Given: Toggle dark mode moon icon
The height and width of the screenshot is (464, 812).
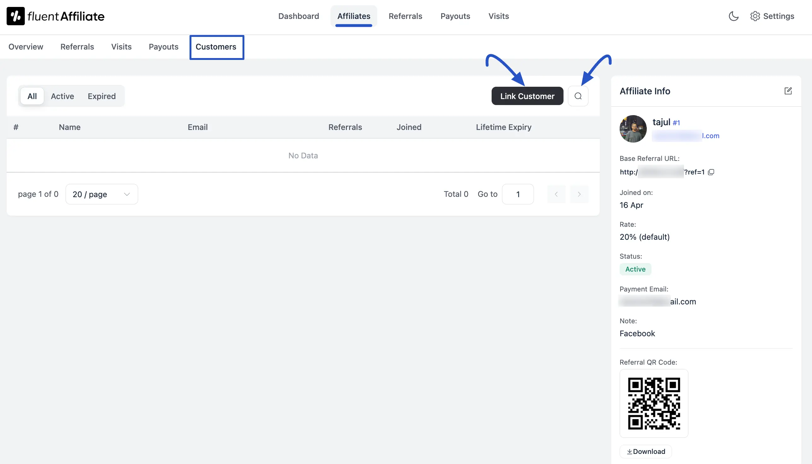Looking at the screenshot, I should (733, 16).
